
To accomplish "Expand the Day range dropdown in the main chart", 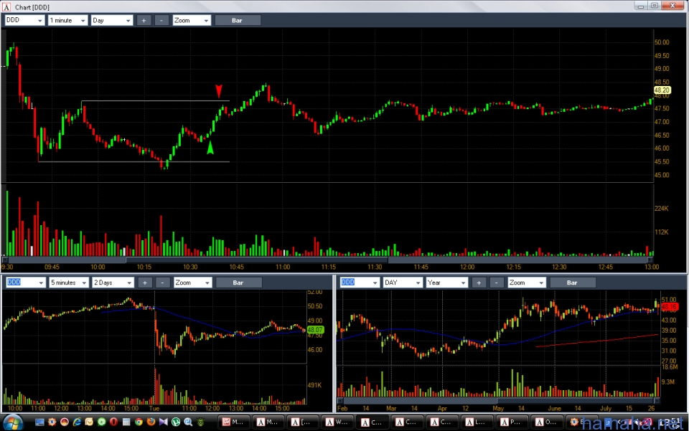I will [x=112, y=20].
